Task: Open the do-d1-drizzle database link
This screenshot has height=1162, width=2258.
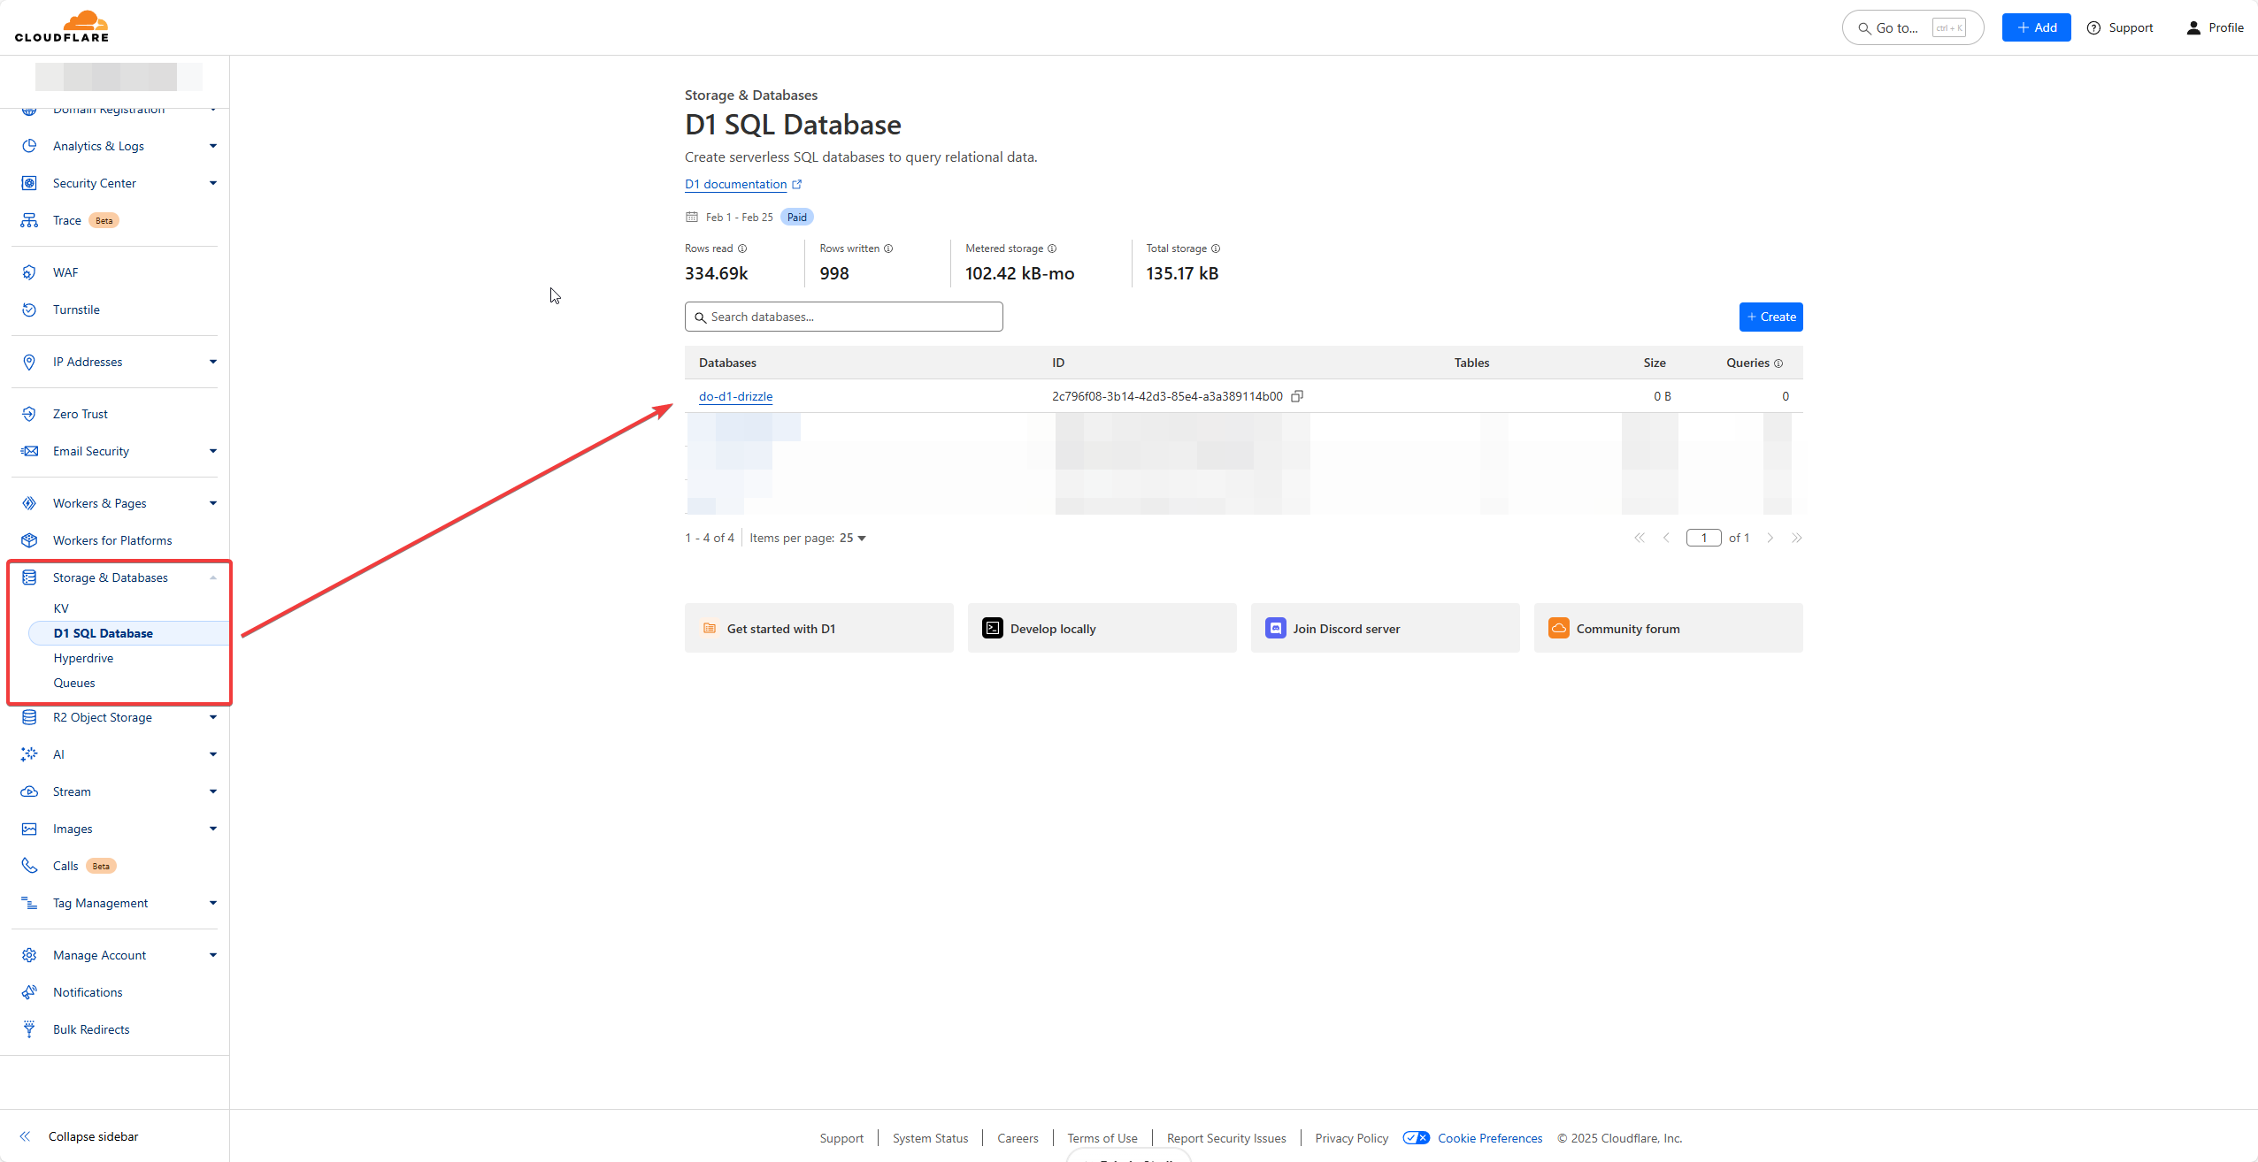Action: 735,396
